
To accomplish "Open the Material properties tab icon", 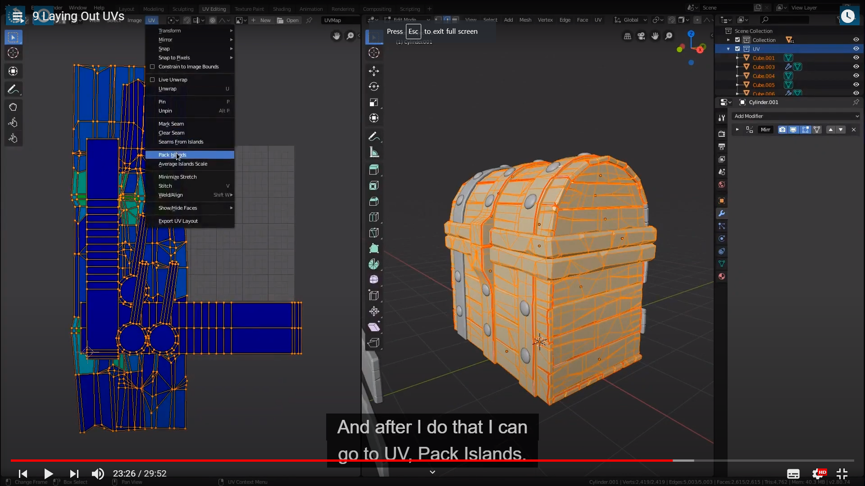I will (722, 276).
